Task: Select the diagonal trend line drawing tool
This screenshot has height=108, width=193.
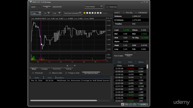Action: point(87,13)
